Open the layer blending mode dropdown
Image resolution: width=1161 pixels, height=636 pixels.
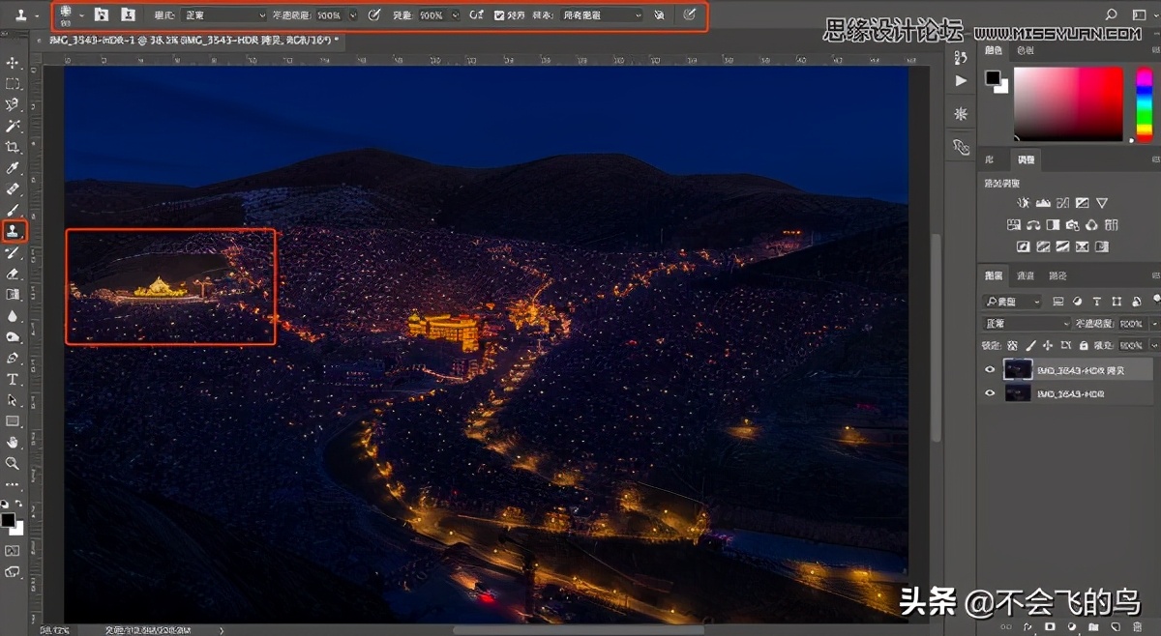(1026, 322)
